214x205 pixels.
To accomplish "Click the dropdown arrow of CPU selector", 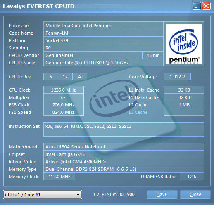I will [78, 195].
